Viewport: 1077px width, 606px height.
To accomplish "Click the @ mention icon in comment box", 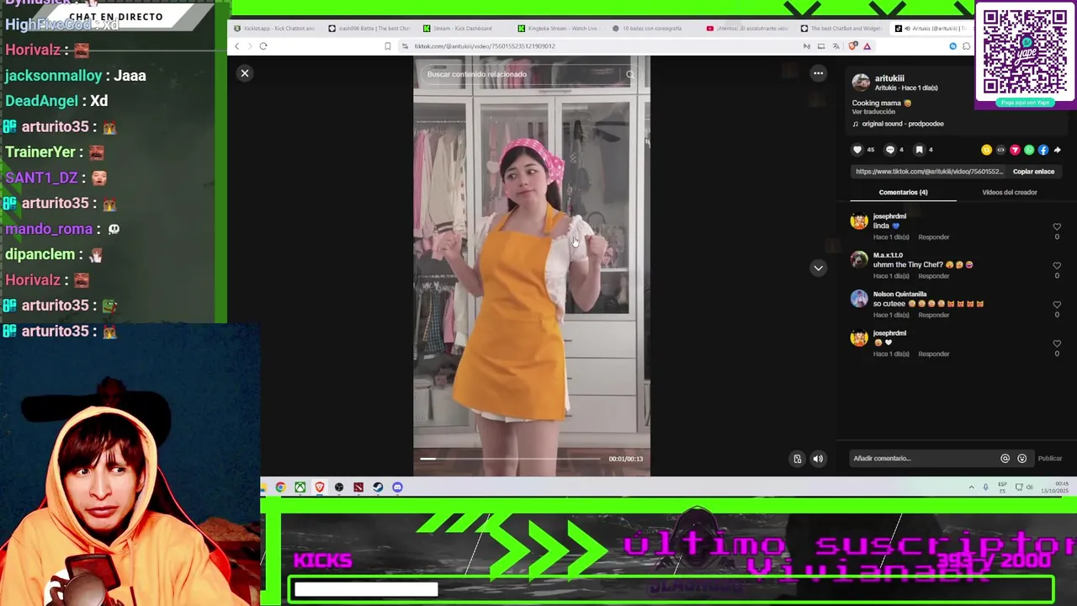I will [x=1005, y=459].
